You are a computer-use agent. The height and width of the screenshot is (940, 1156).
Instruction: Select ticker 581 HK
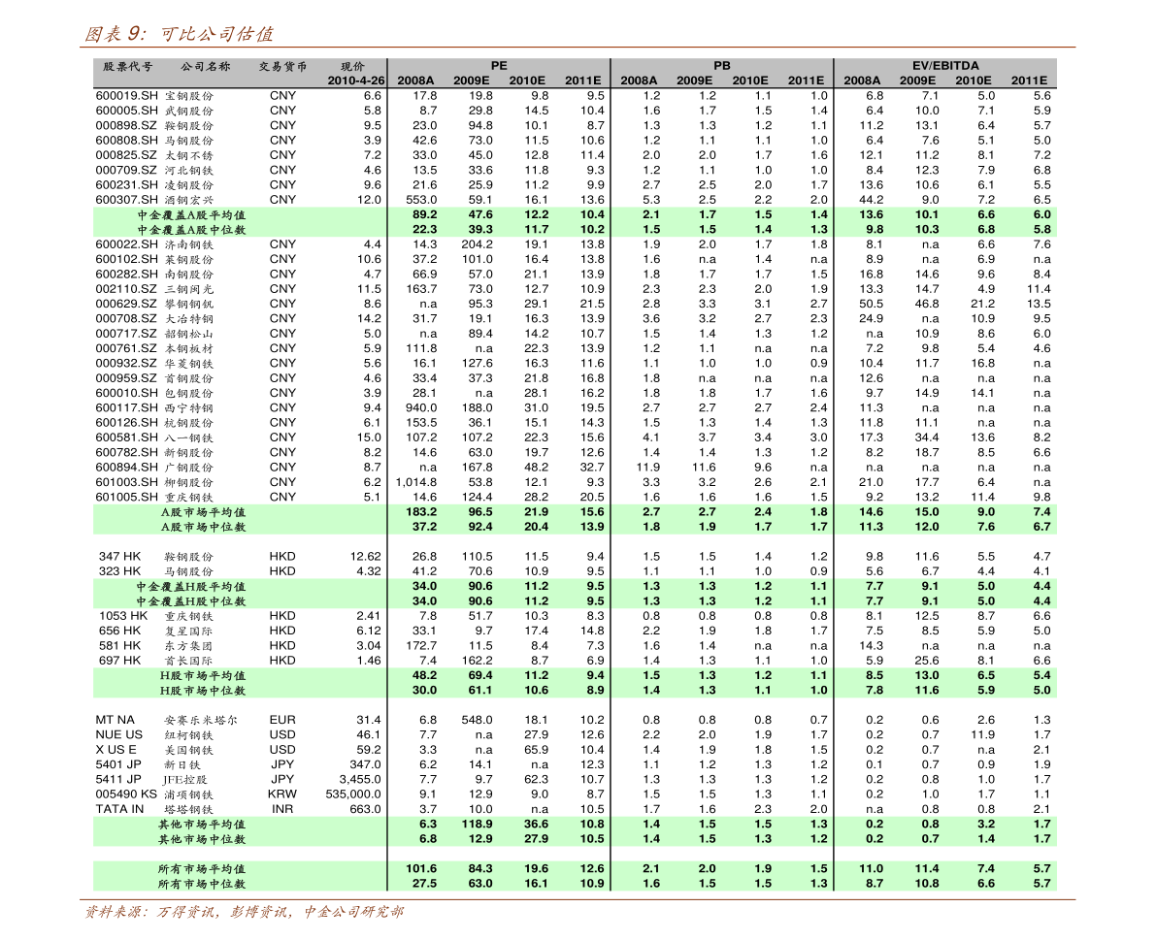[x=119, y=645]
